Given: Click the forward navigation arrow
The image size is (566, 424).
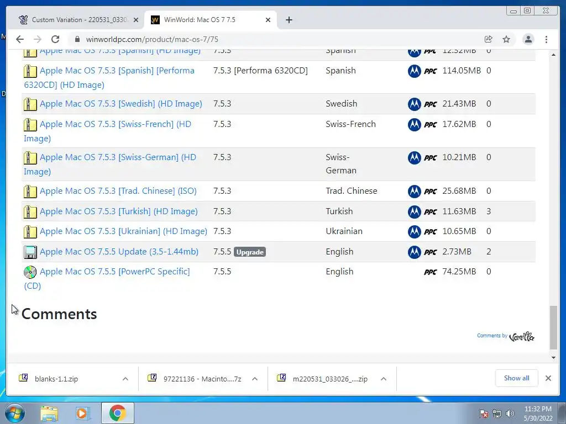Looking at the screenshot, I should (x=38, y=39).
